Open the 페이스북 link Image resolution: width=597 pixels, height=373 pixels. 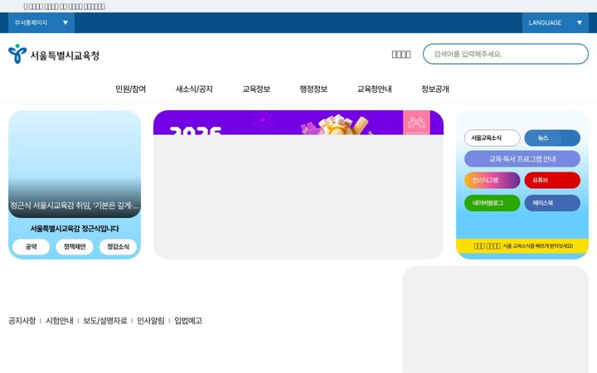click(x=552, y=203)
